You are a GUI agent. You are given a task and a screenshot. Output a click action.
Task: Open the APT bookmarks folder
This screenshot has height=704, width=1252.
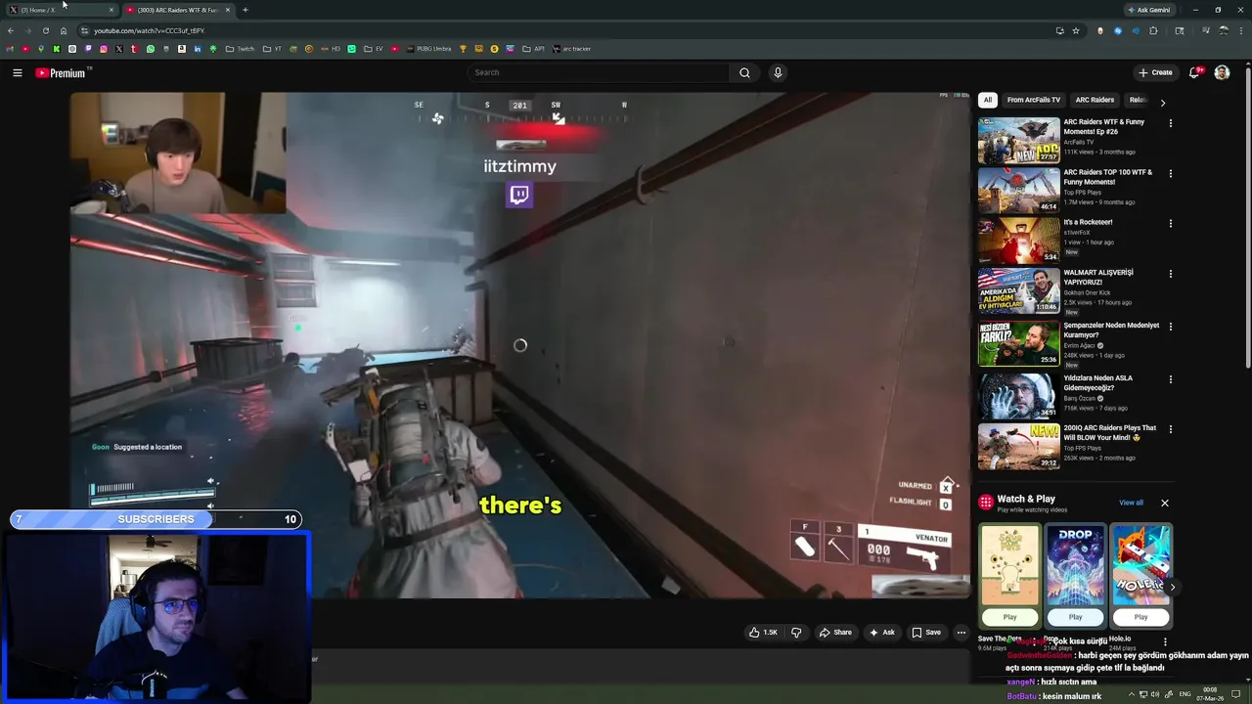click(x=534, y=49)
